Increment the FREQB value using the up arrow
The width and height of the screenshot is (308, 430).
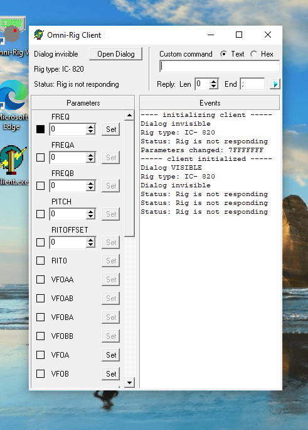click(x=90, y=183)
